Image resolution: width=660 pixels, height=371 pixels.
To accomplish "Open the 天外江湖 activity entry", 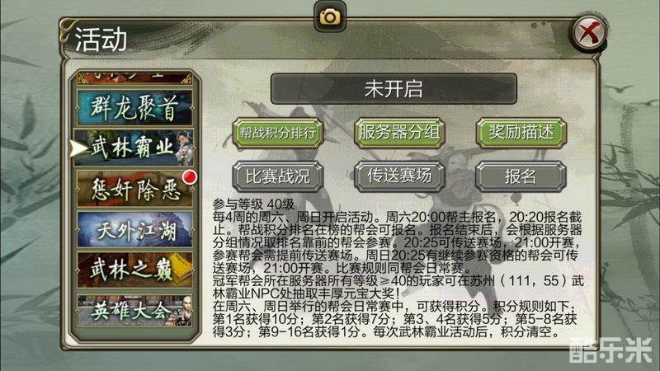I will 134,229.
